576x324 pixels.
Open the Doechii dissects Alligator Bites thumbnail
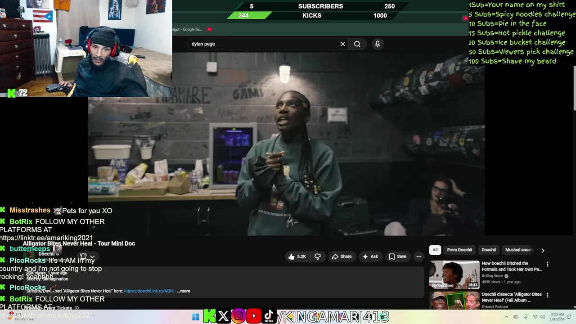pos(454,301)
